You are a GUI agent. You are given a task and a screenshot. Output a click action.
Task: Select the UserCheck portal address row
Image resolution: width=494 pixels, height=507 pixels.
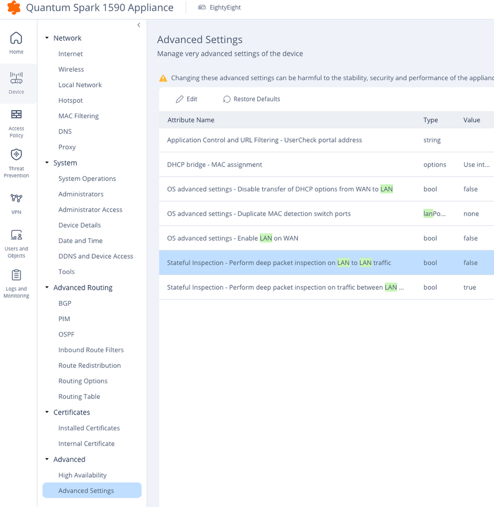pos(326,140)
